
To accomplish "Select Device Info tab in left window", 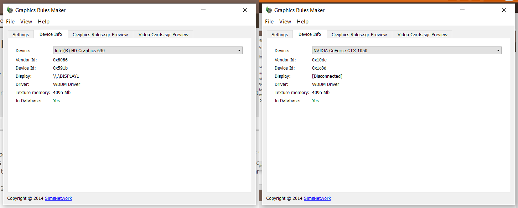I will [x=51, y=34].
